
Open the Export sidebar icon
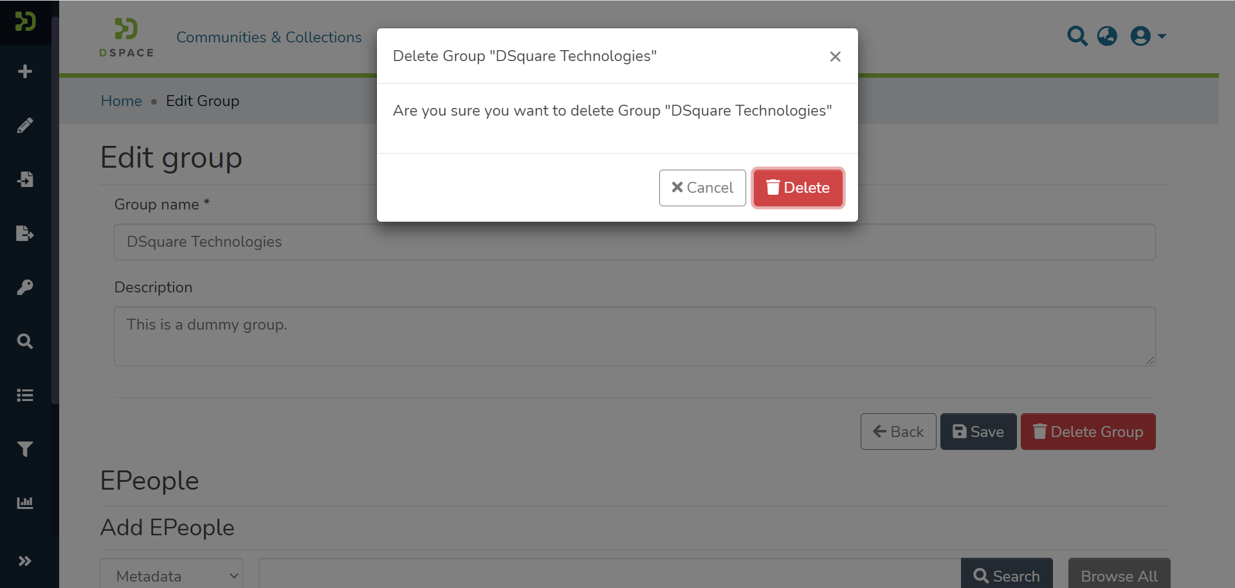pos(25,233)
